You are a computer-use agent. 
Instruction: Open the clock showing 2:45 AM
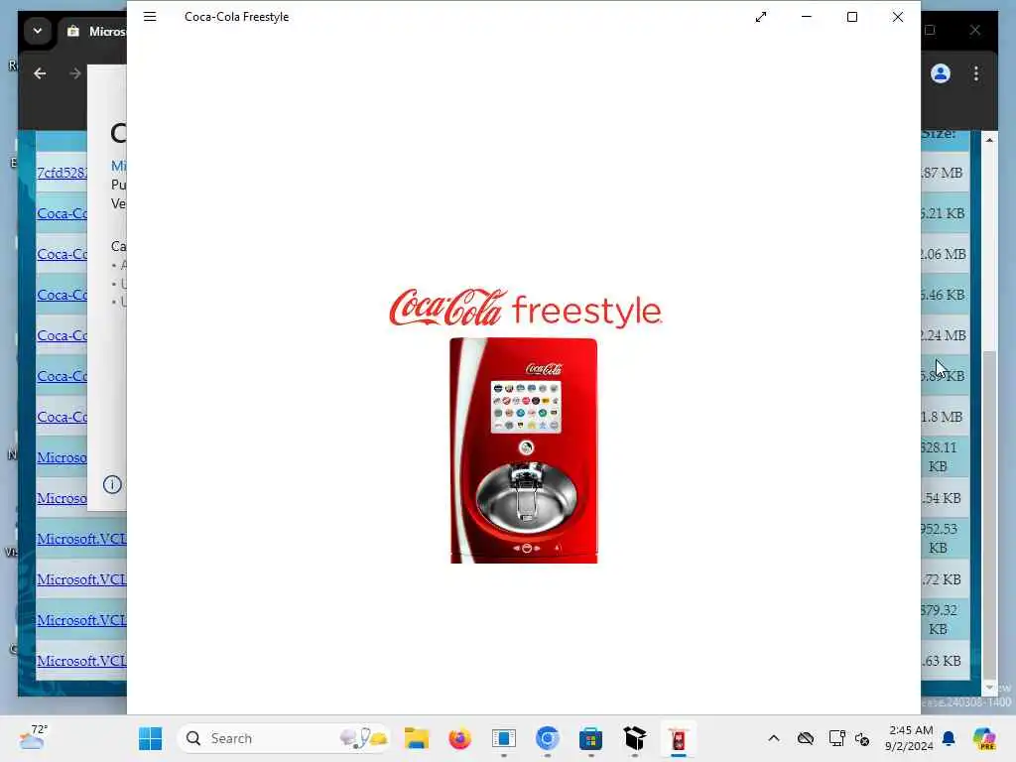pos(910,738)
